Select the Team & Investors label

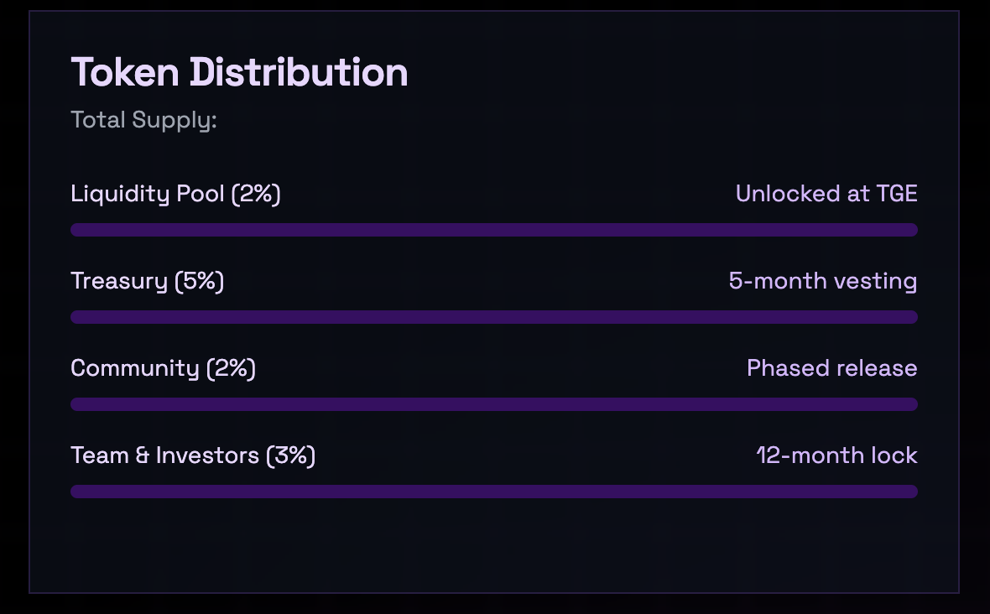click(x=165, y=455)
